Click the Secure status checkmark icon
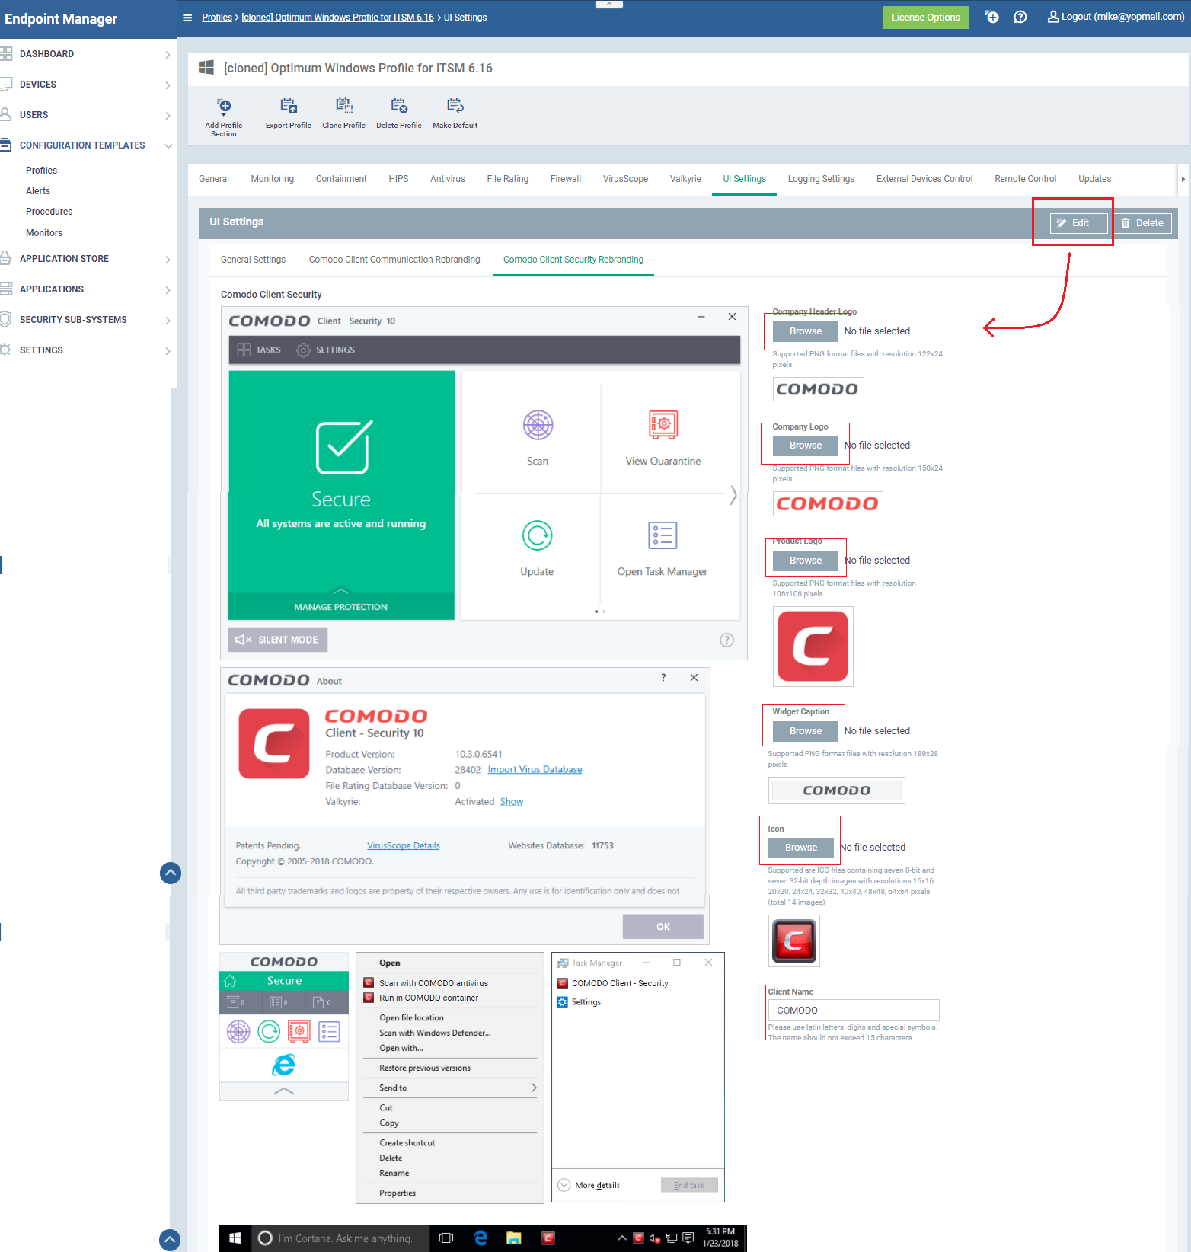The image size is (1191, 1252). pyautogui.click(x=344, y=447)
